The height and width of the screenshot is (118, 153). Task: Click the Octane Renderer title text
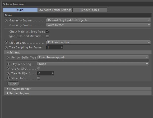click(x=14, y=4)
